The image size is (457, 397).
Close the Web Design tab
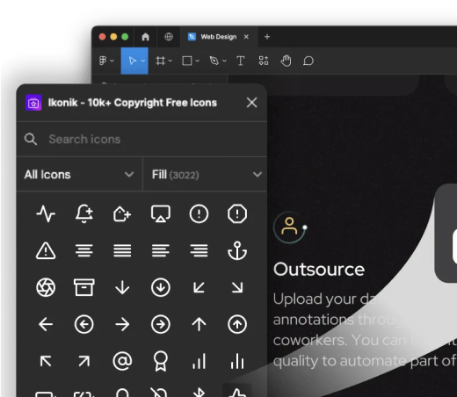click(x=246, y=37)
